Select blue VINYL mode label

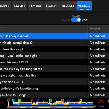click(x=101, y=106)
